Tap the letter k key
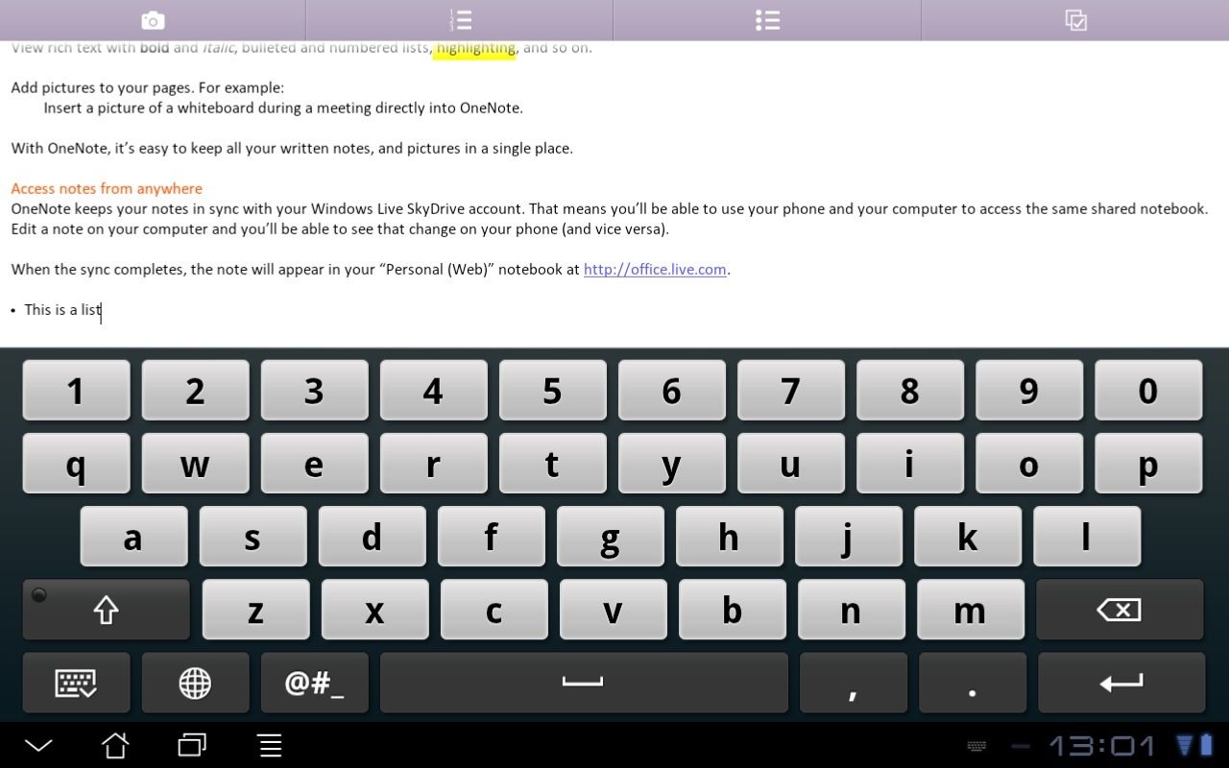 968,537
